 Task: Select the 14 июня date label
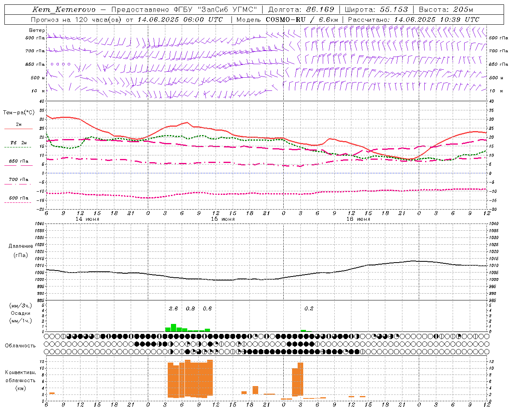tap(87, 219)
